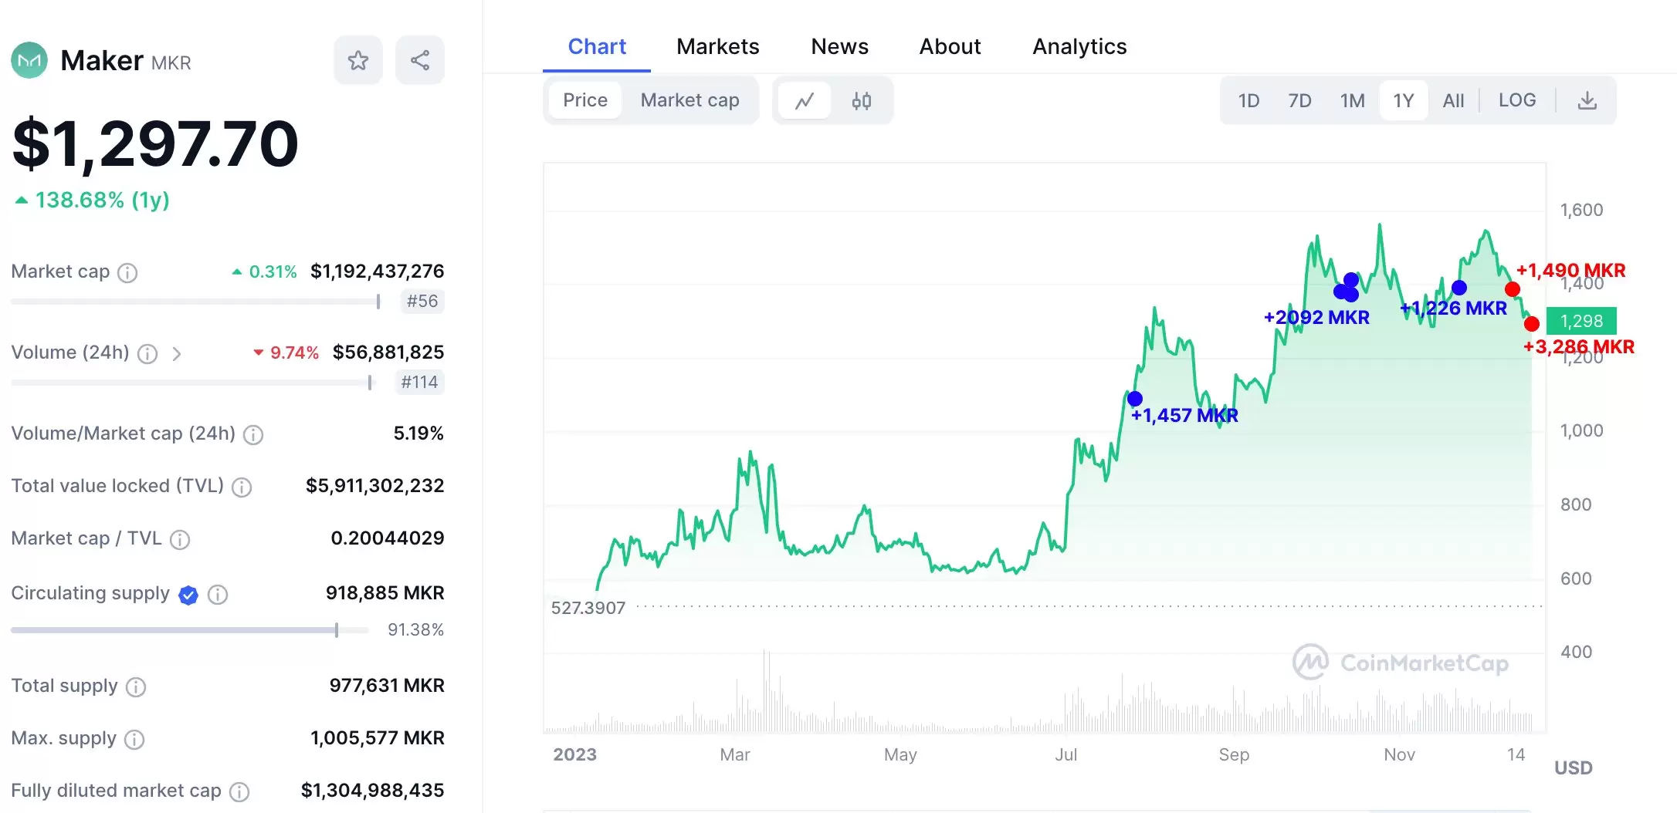This screenshot has height=813, width=1677.
Task: Open the Markets tab
Action: 717,46
